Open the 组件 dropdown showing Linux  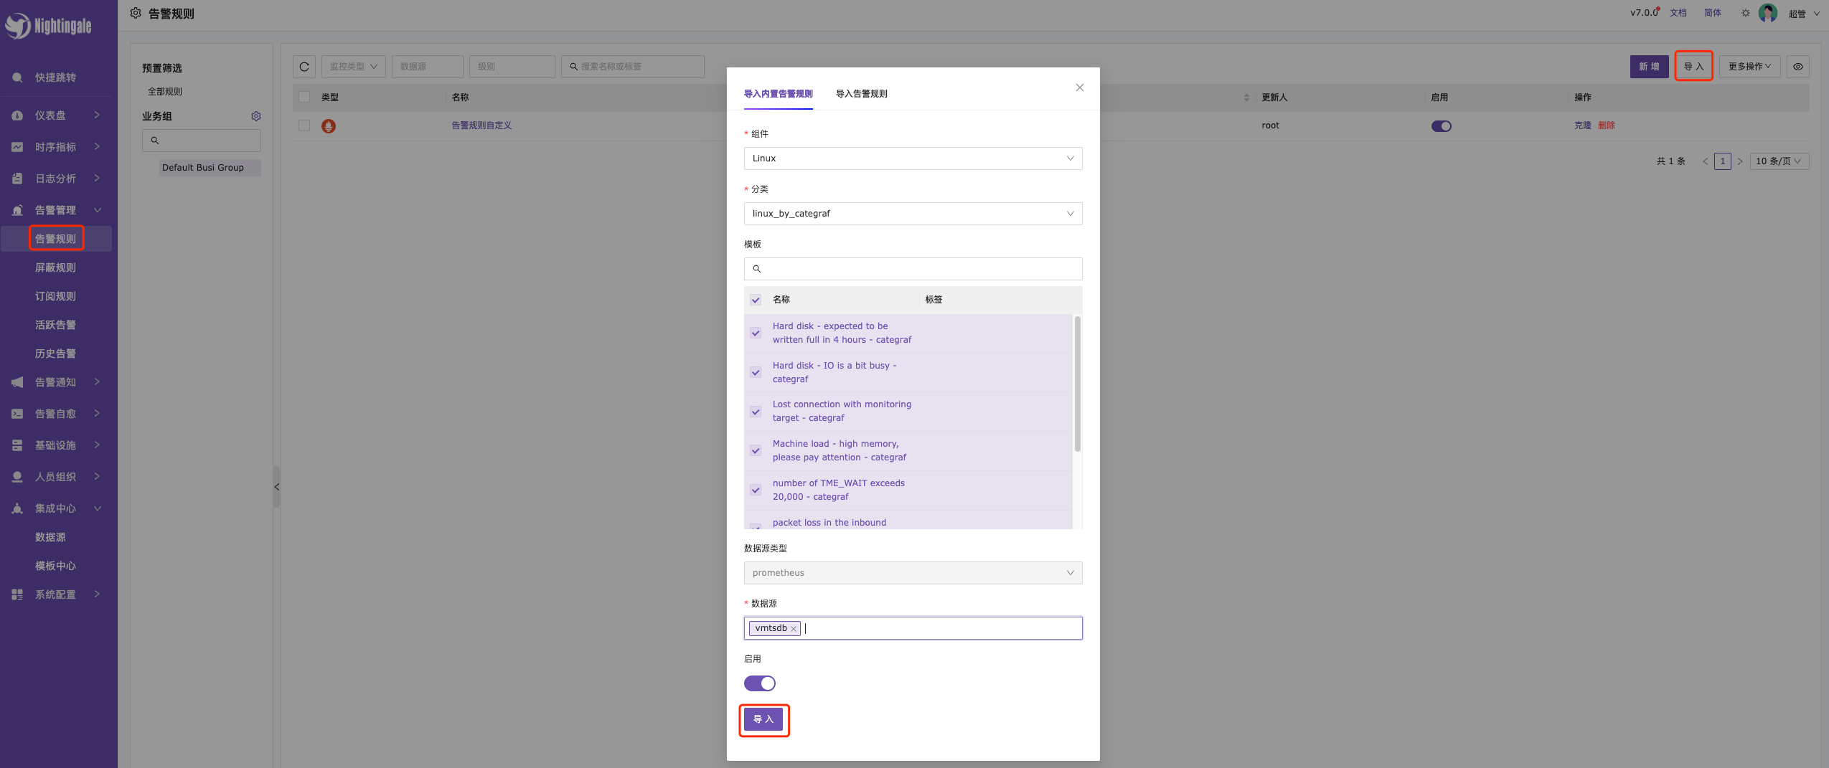[x=913, y=158]
